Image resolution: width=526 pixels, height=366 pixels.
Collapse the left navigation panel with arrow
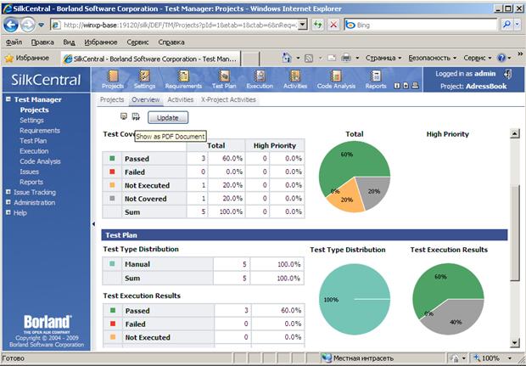(93, 223)
